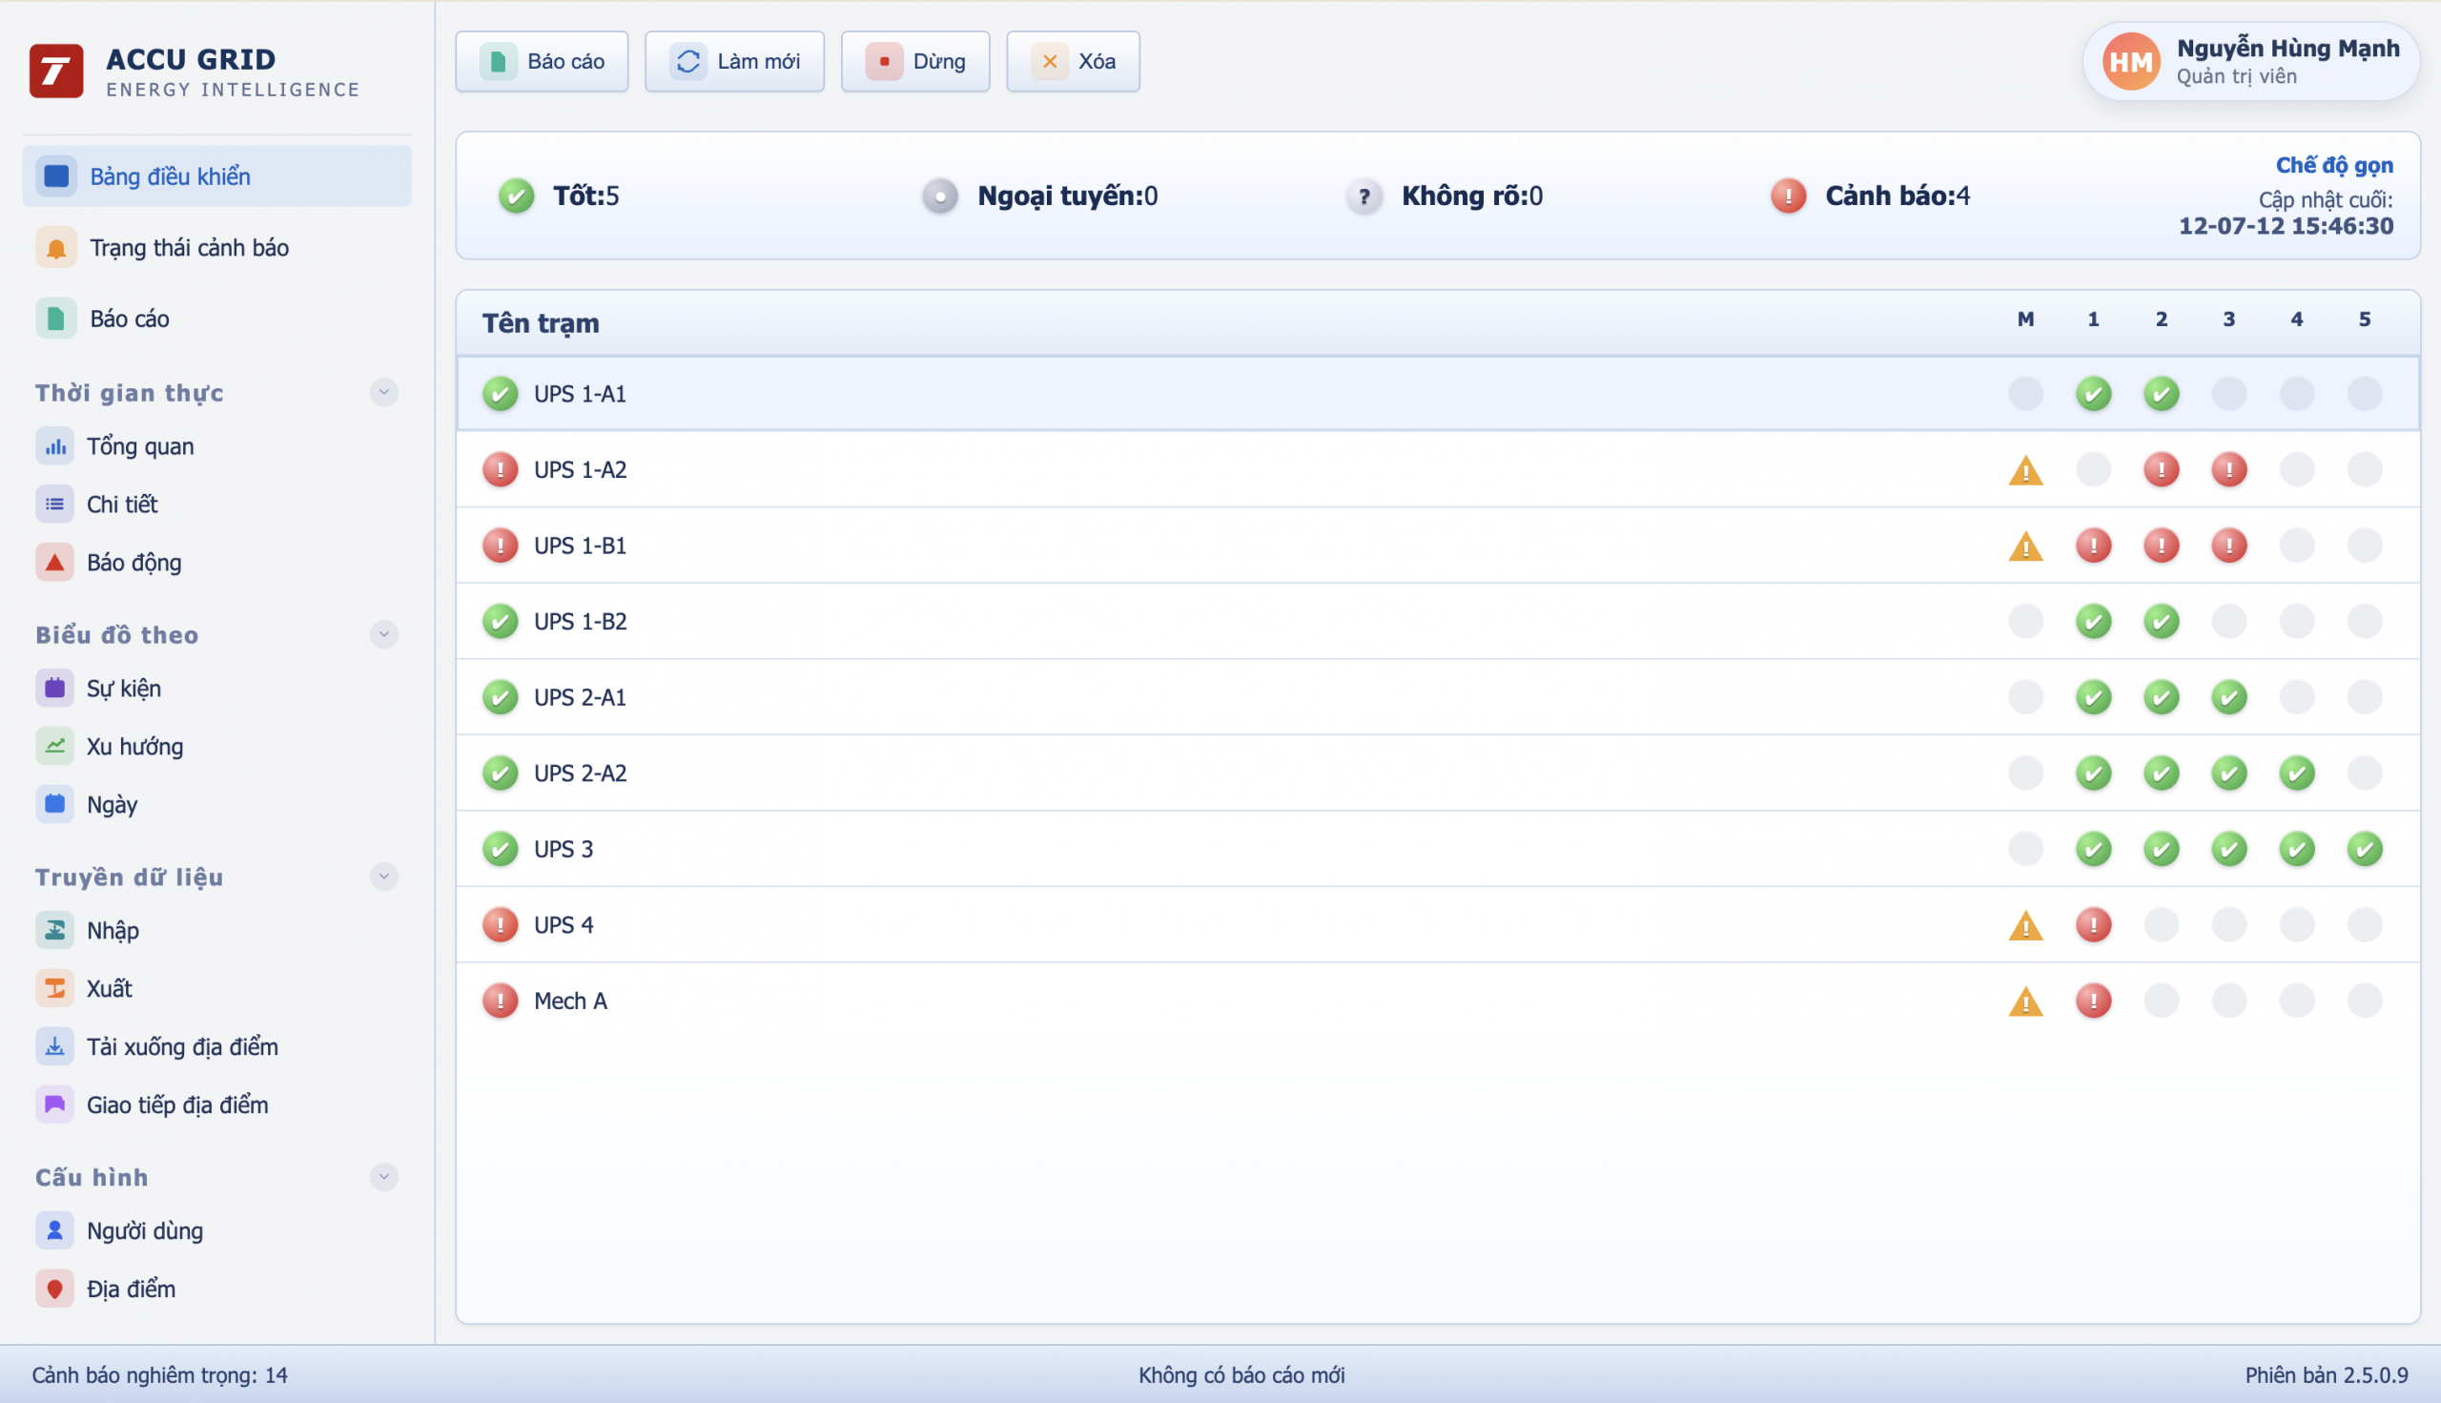Collapse the Truyền dữ liệu section
The height and width of the screenshot is (1403, 2441).
coord(383,877)
